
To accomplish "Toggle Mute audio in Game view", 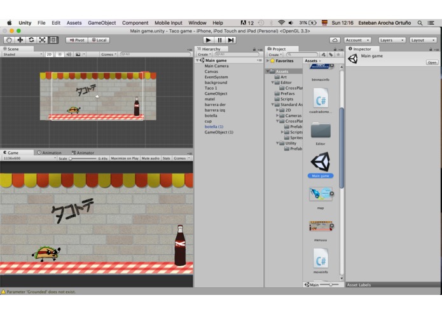I will pyautogui.click(x=151, y=158).
